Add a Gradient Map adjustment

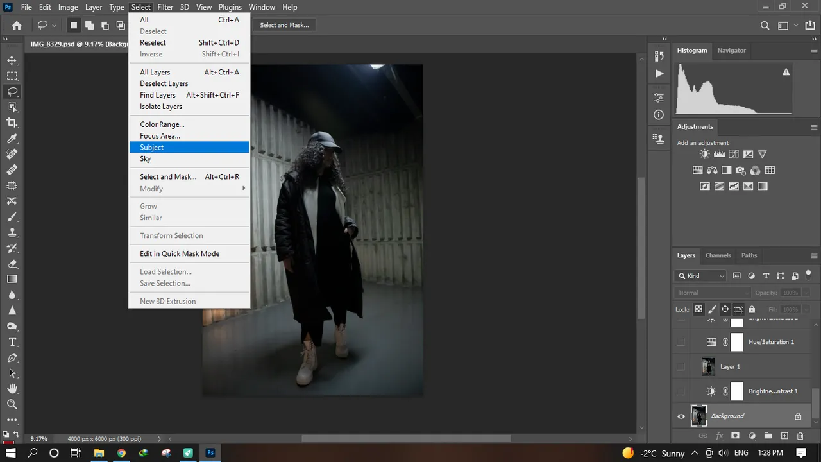[x=762, y=186]
